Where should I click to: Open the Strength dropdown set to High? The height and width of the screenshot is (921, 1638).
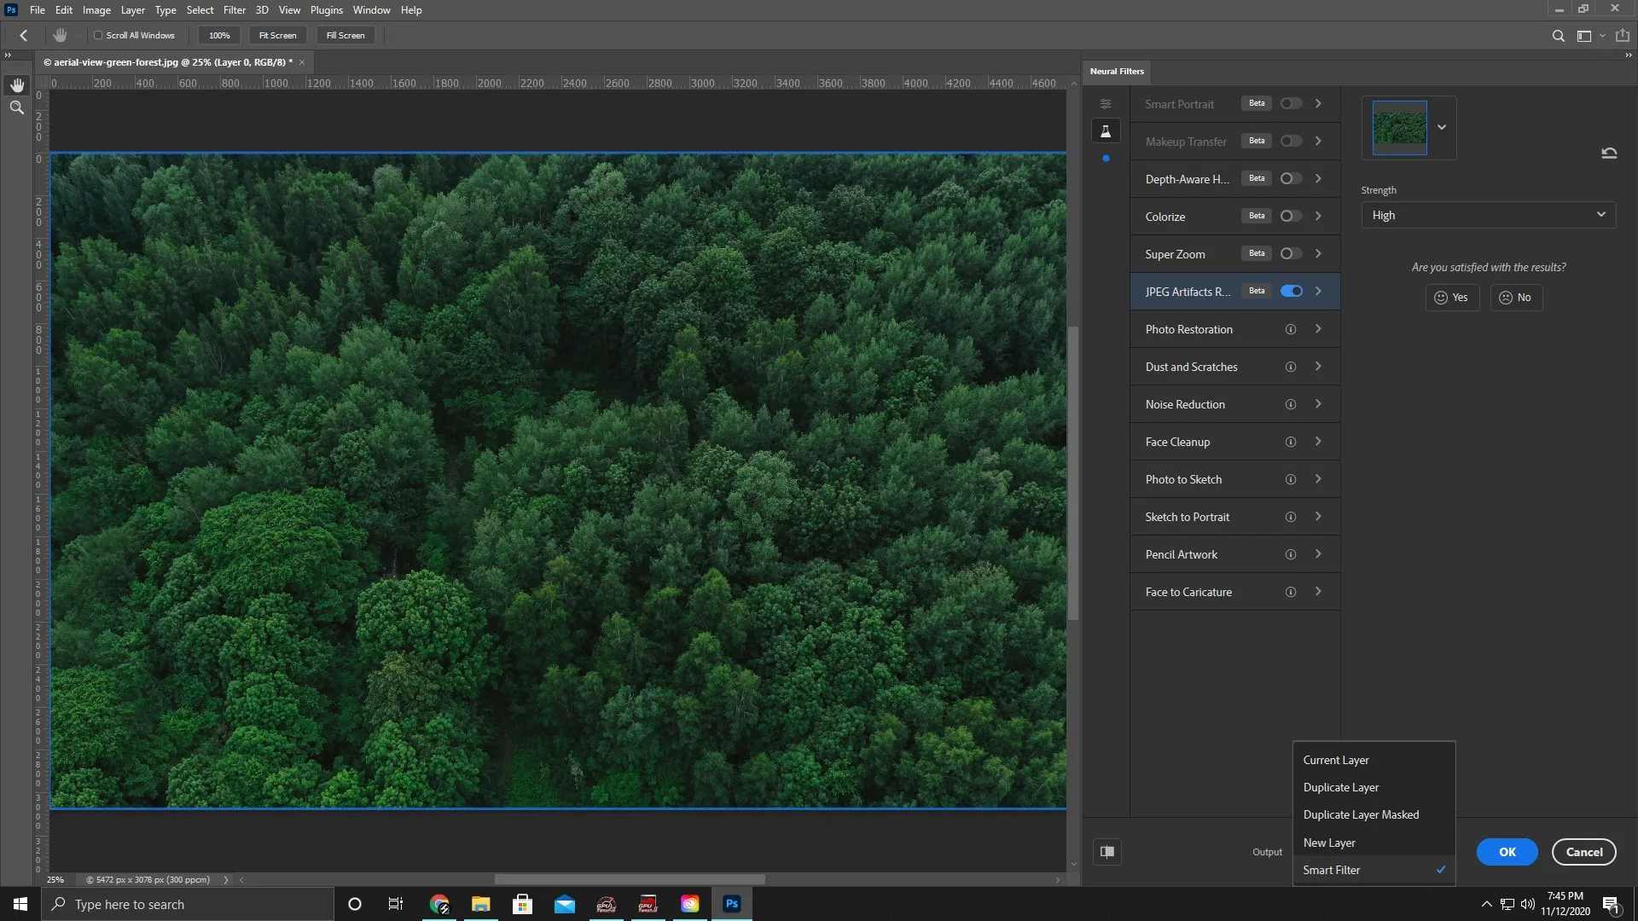coord(1488,216)
